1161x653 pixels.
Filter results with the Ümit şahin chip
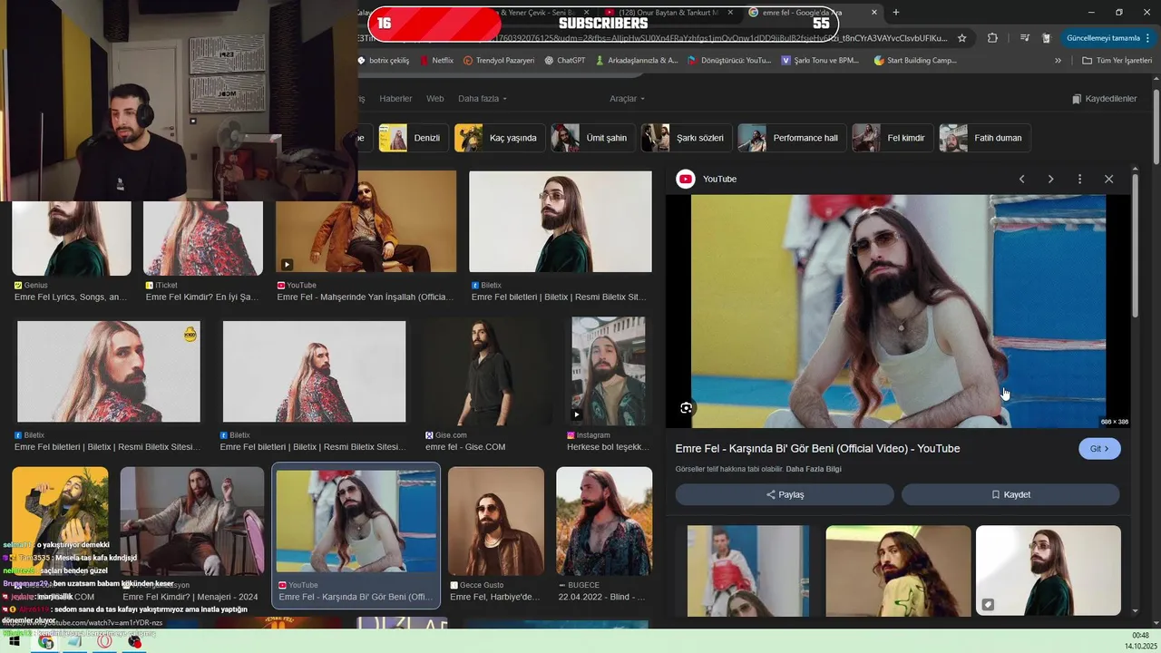[593, 138]
